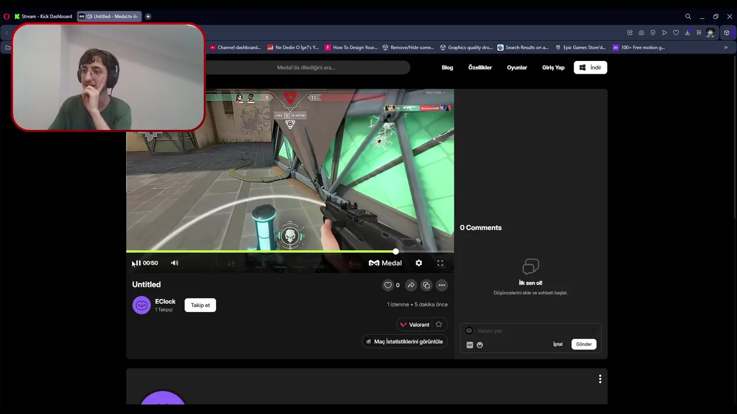This screenshot has height=414, width=737.
Task: Select the Untitled - Medal.tv browser tab
Action: pos(109,16)
